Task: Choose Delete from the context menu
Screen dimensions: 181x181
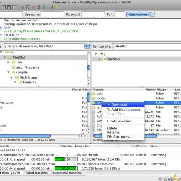Action: [123, 128]
